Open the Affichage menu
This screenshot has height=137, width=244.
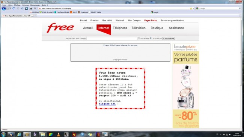pos(17,5)
